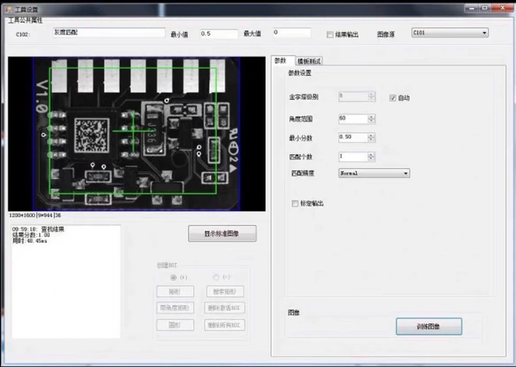
Task: Click the PCB image preview with green ROI
Action: pos(137,134)
